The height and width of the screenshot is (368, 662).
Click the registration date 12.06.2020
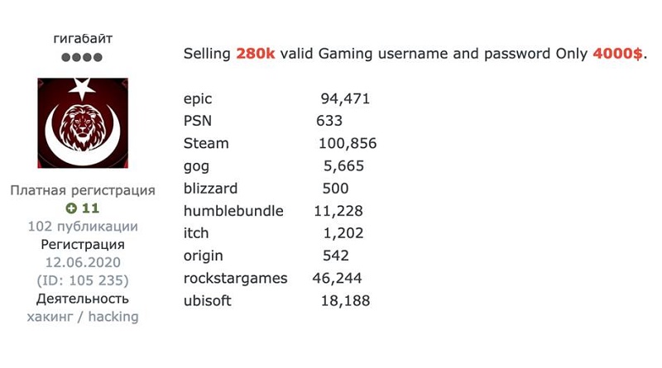[x=83, y=262]
